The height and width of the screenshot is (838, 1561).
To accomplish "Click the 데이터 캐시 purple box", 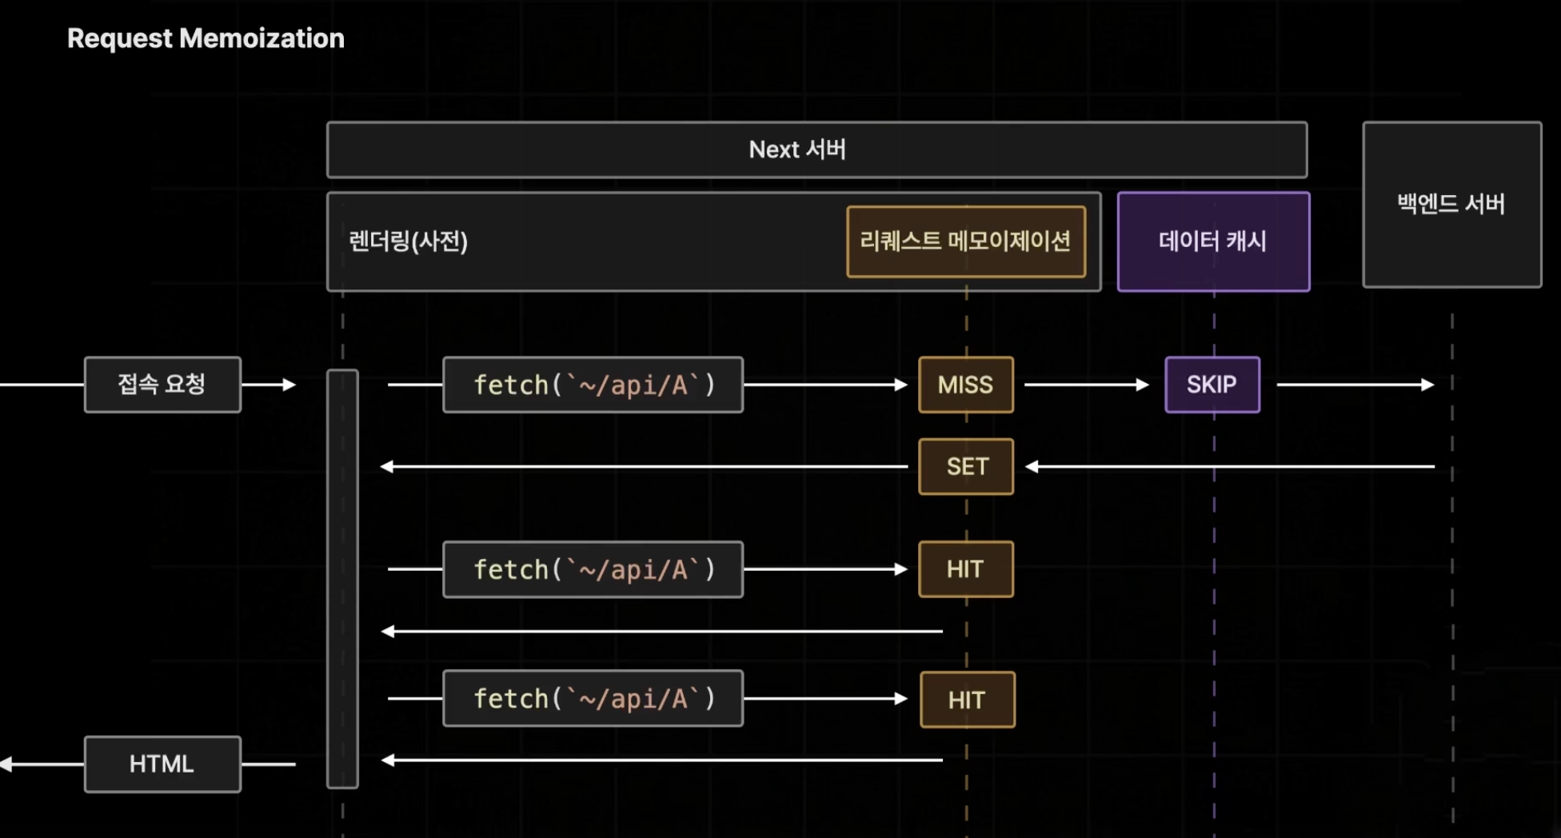I will (x=1213, y=241).
